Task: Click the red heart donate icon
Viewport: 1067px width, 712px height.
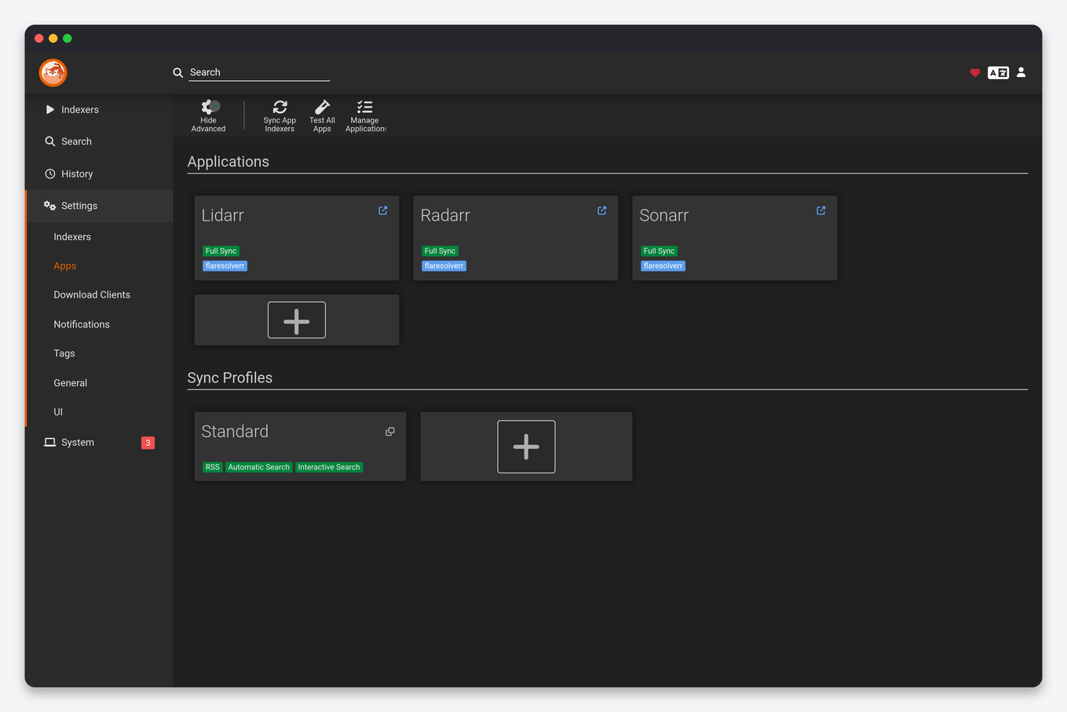Action: point(974,73)
